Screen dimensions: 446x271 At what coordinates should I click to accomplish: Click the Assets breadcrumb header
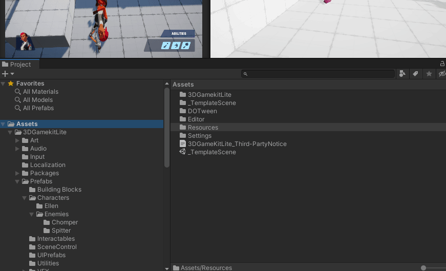coord(183,85)
